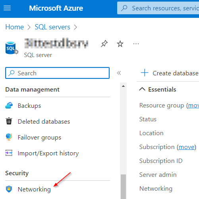Pin the SQL server to dashboard
The height and width of the screenshot is (199, 199).
click(104, 44)
